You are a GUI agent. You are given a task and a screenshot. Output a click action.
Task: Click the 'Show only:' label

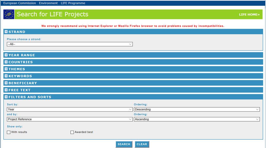point(15,126)
